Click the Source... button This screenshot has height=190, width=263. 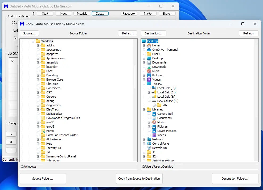(29, 33)
